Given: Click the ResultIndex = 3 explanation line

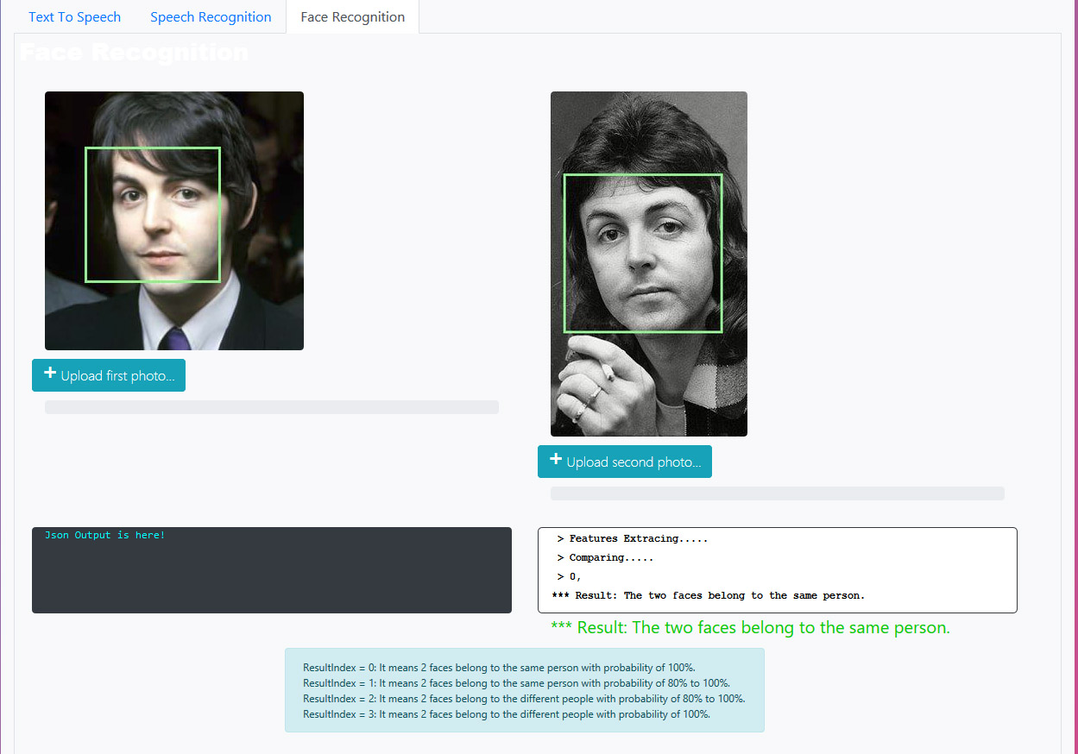Looking at the screenshot, I should (506, 714).
